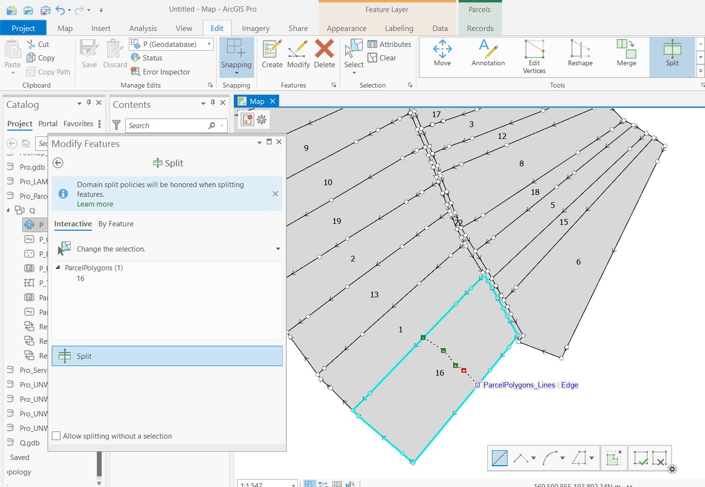Select the Cut tool in Clipboard
705x487 pixels.
[x=38, y=44]
